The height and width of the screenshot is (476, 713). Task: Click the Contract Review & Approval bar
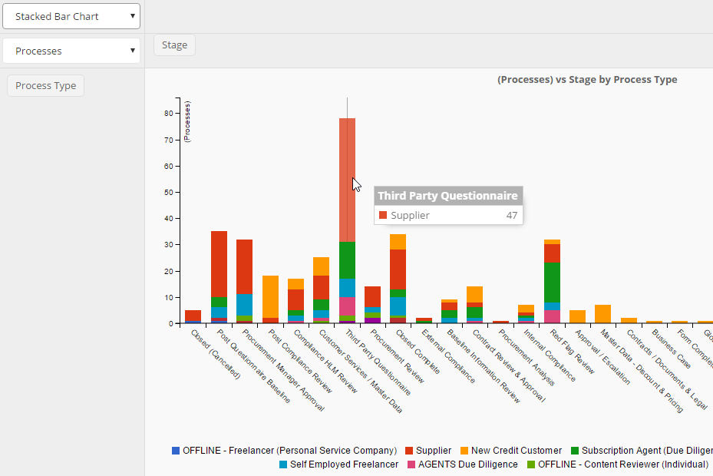coord(475,305)
